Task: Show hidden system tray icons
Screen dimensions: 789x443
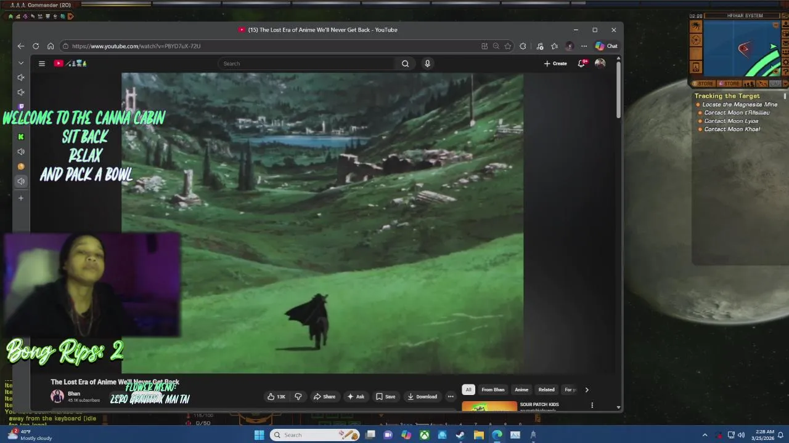Action: pos(705,435)
